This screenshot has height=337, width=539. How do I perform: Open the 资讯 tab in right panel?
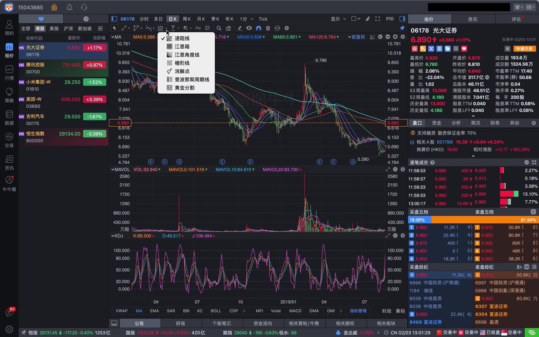[473, 19]
